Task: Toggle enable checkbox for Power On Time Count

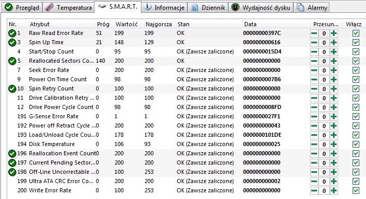Action: 356,80
